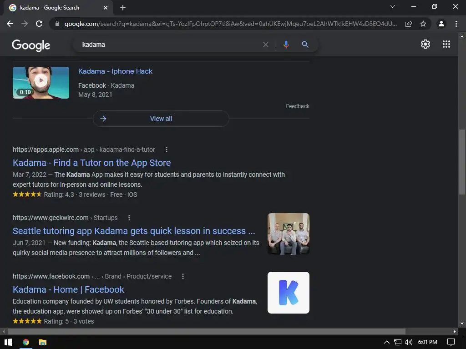Click the vertical scrollbar down arrow
The image size is (466, 349).
(462, 324)
